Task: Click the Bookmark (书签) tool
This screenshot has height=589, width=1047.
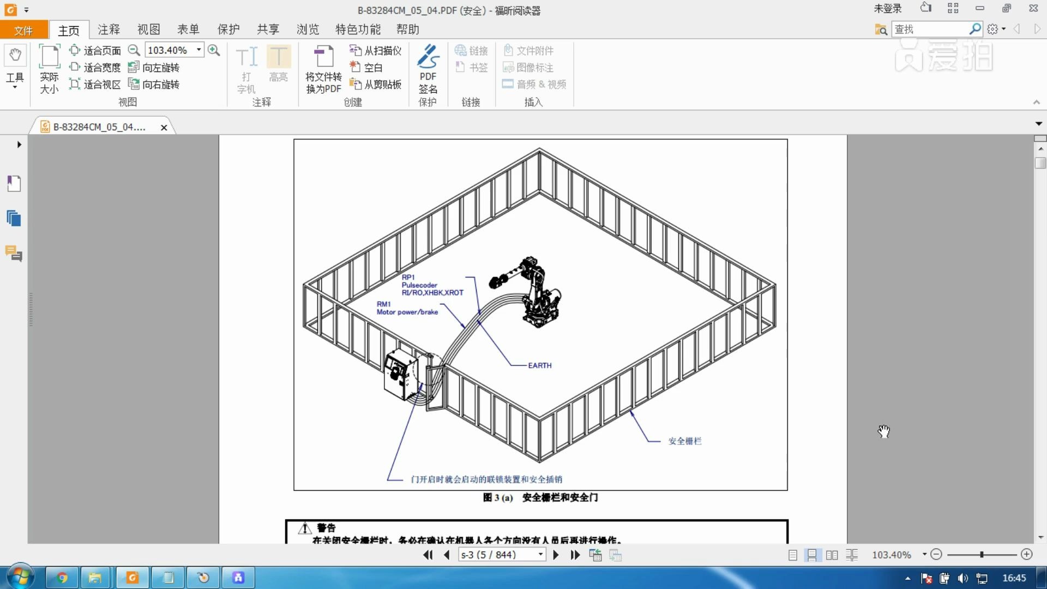Action: 471,68
